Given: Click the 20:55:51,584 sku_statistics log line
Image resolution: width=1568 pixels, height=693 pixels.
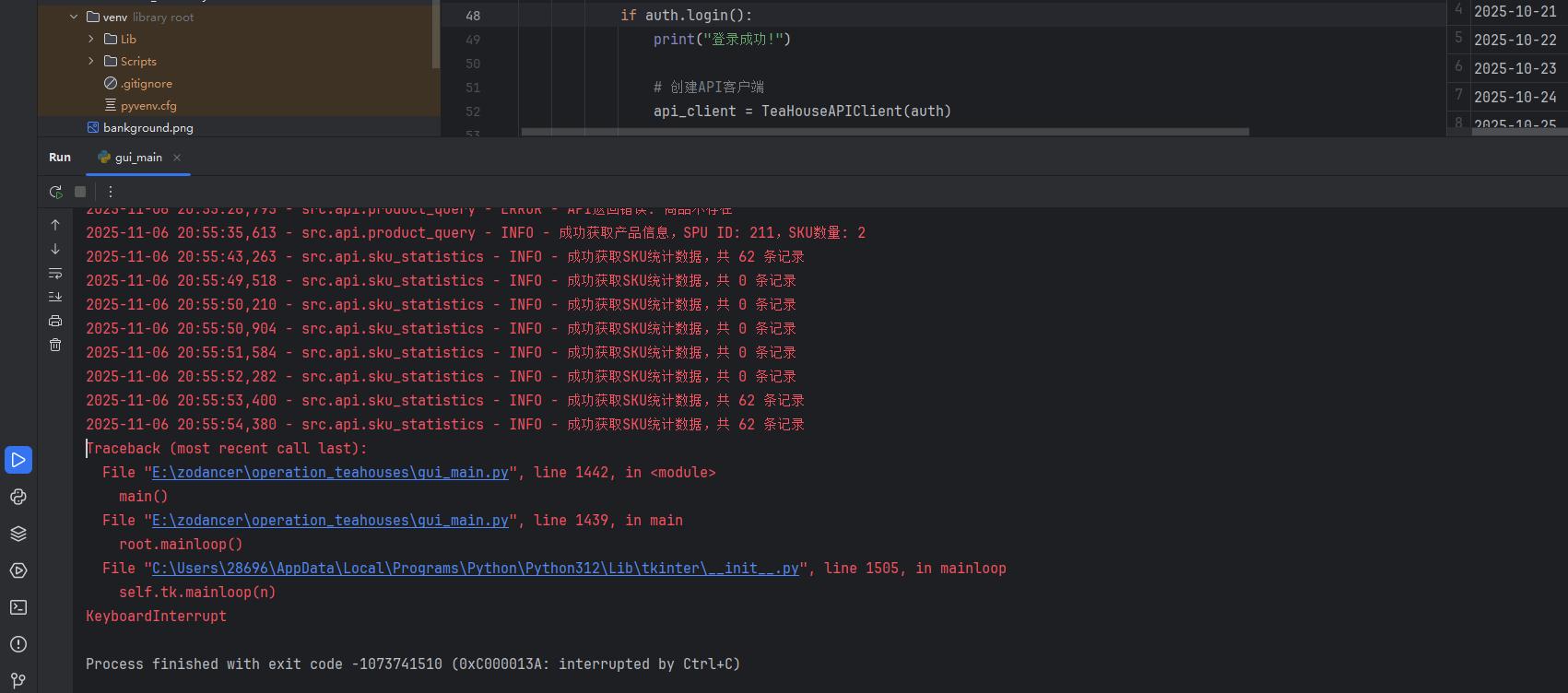Looking at the screenshot, I should (441, 353).
